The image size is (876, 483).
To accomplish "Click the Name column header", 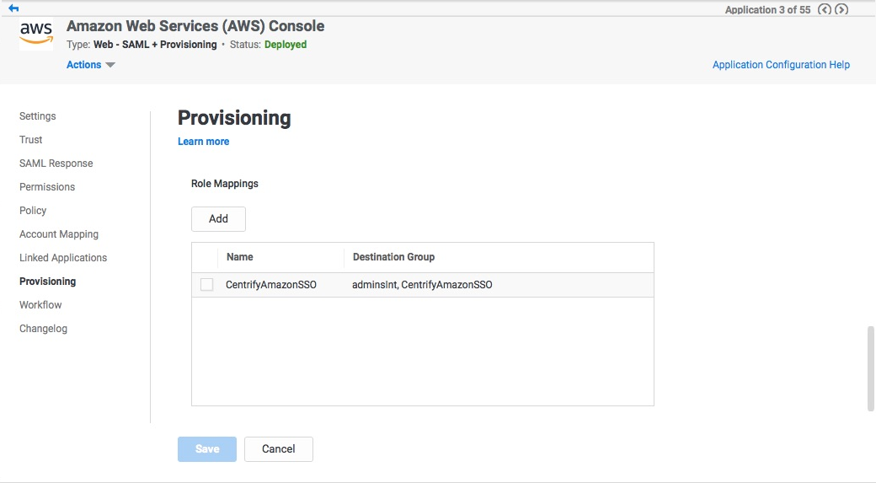I will (280, 257).
